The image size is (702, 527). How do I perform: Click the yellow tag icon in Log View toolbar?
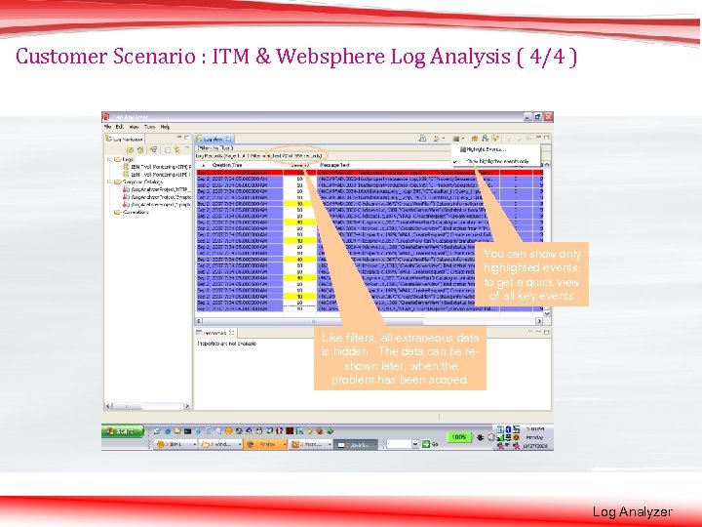(495, 139)
